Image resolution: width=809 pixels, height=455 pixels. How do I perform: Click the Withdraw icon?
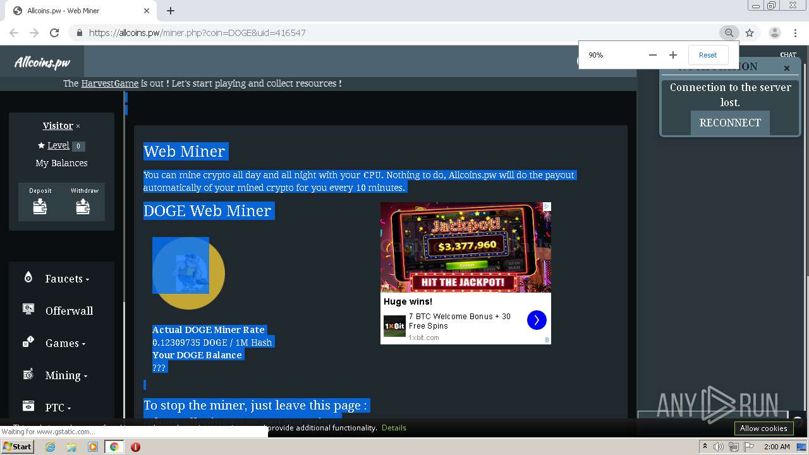pos(83,207)
